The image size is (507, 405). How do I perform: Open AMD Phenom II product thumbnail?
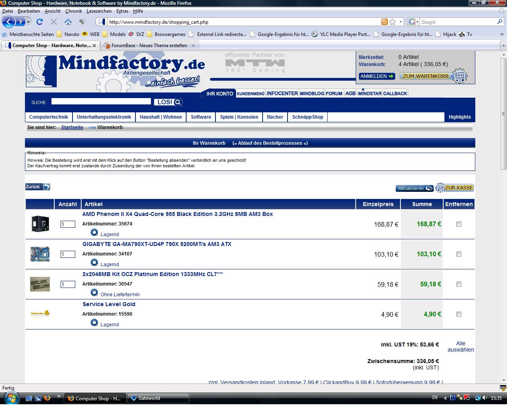click(40, 224)
